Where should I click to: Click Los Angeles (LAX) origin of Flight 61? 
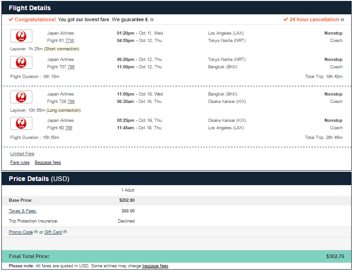(x=226, y=33)
